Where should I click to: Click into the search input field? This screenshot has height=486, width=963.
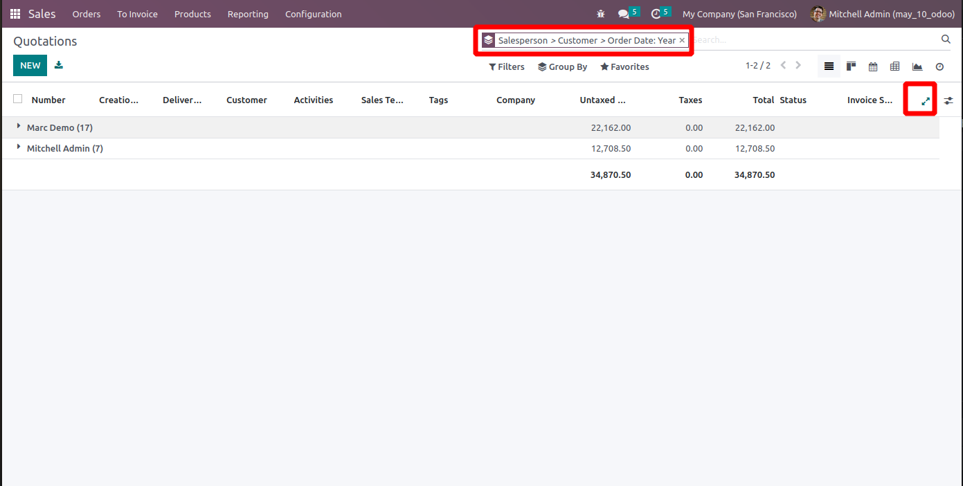813,40
